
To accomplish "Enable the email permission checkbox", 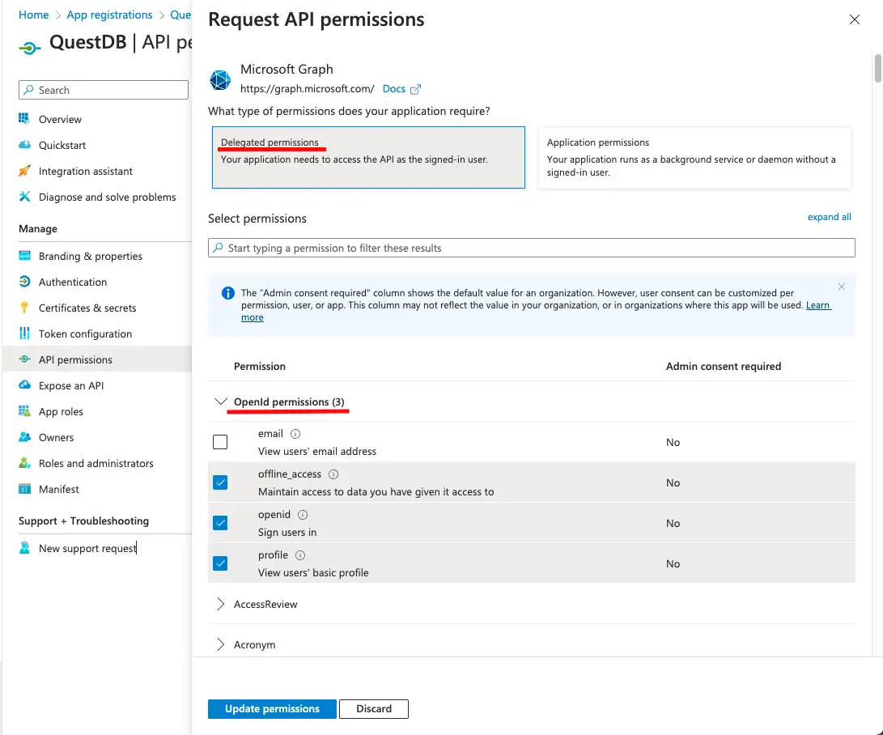I will pos(219,441).
